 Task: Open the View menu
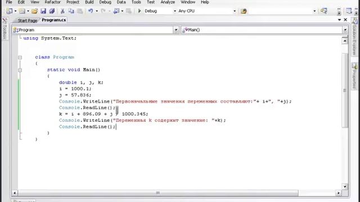[x=35, y=2]
